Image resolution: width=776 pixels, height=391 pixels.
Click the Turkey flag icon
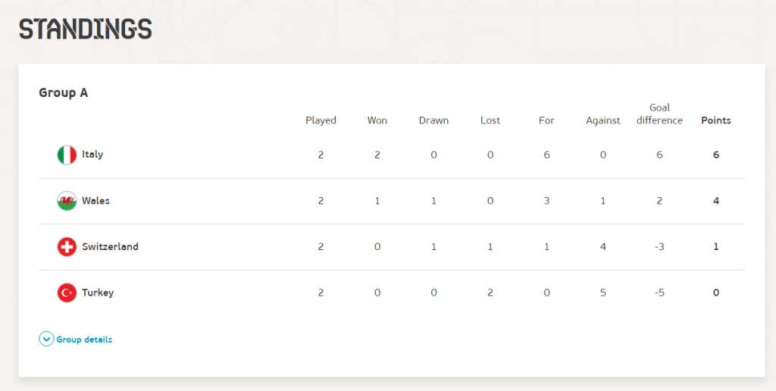click(x=67, y=292)
